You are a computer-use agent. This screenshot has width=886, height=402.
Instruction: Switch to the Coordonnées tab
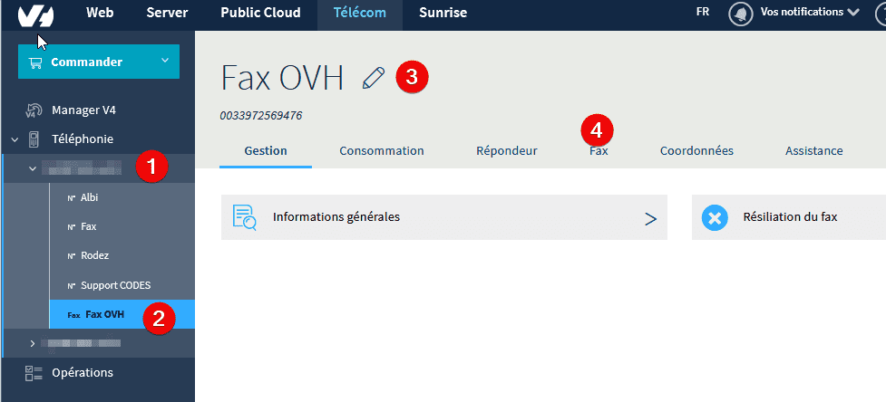click(x=696, y=151)
